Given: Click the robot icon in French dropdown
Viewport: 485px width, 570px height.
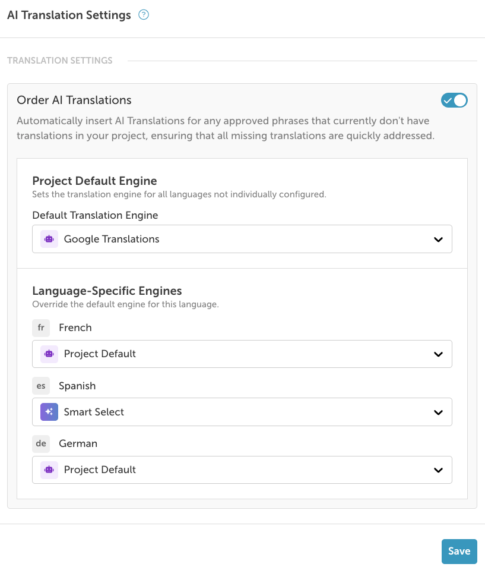Looking at the screenshot, I should [x=49, y=354].
